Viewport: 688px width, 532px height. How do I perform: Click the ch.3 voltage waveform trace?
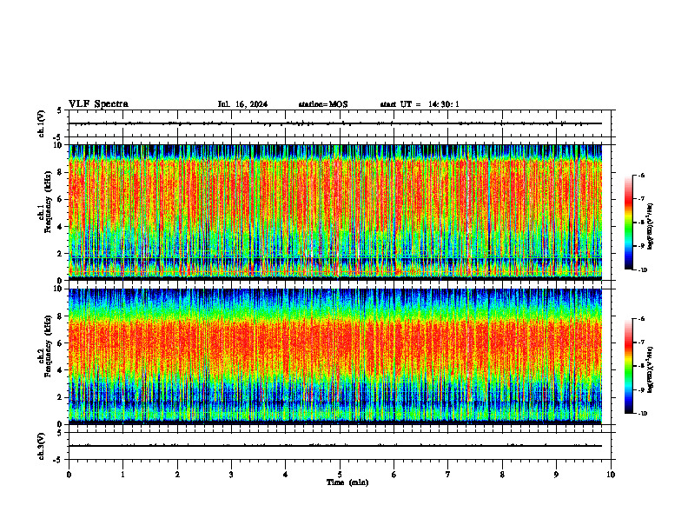[335, 446]
